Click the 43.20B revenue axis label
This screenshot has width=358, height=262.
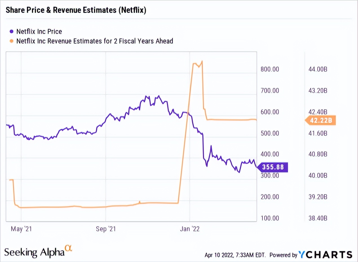click(317, 91)
